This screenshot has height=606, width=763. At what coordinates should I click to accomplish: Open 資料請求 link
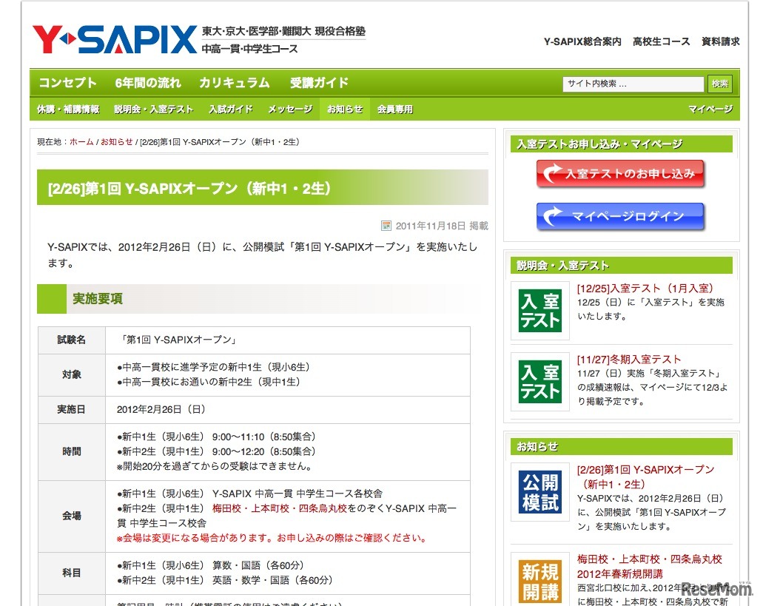coord(721,42)
